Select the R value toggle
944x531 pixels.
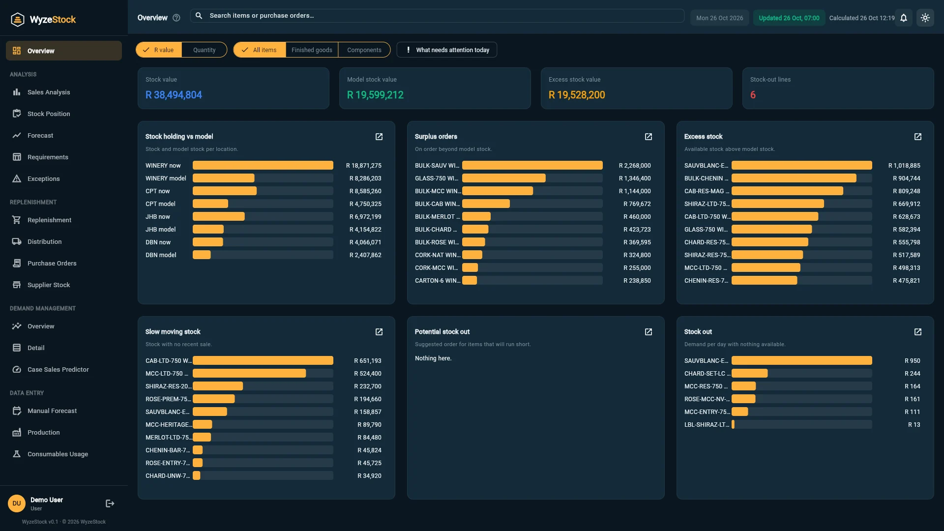click(159, 50)
